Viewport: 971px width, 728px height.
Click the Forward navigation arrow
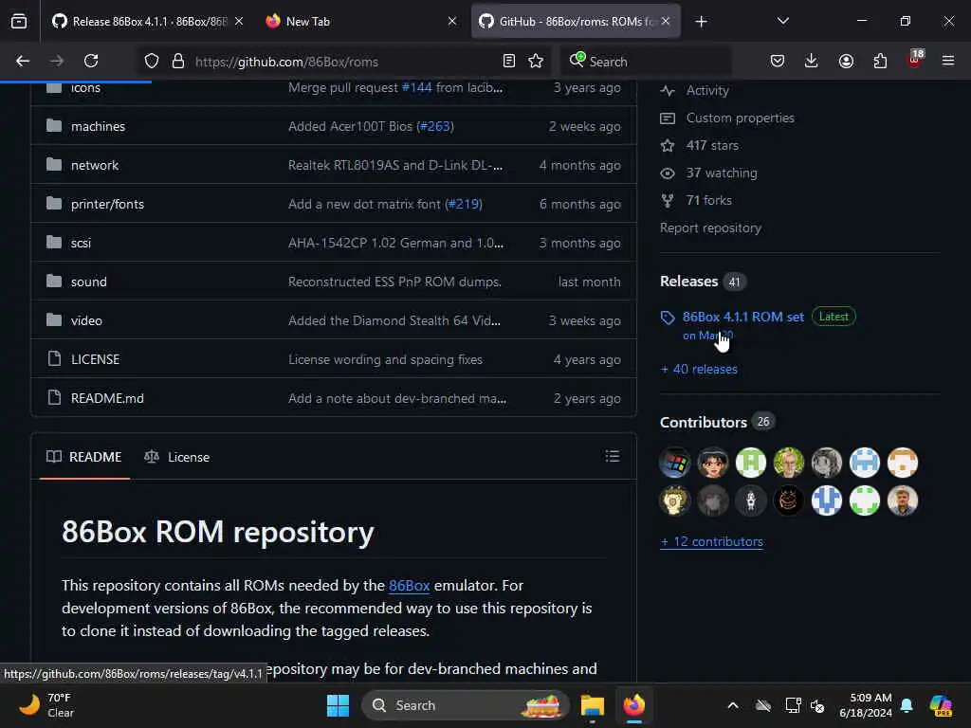coord(57,61)
